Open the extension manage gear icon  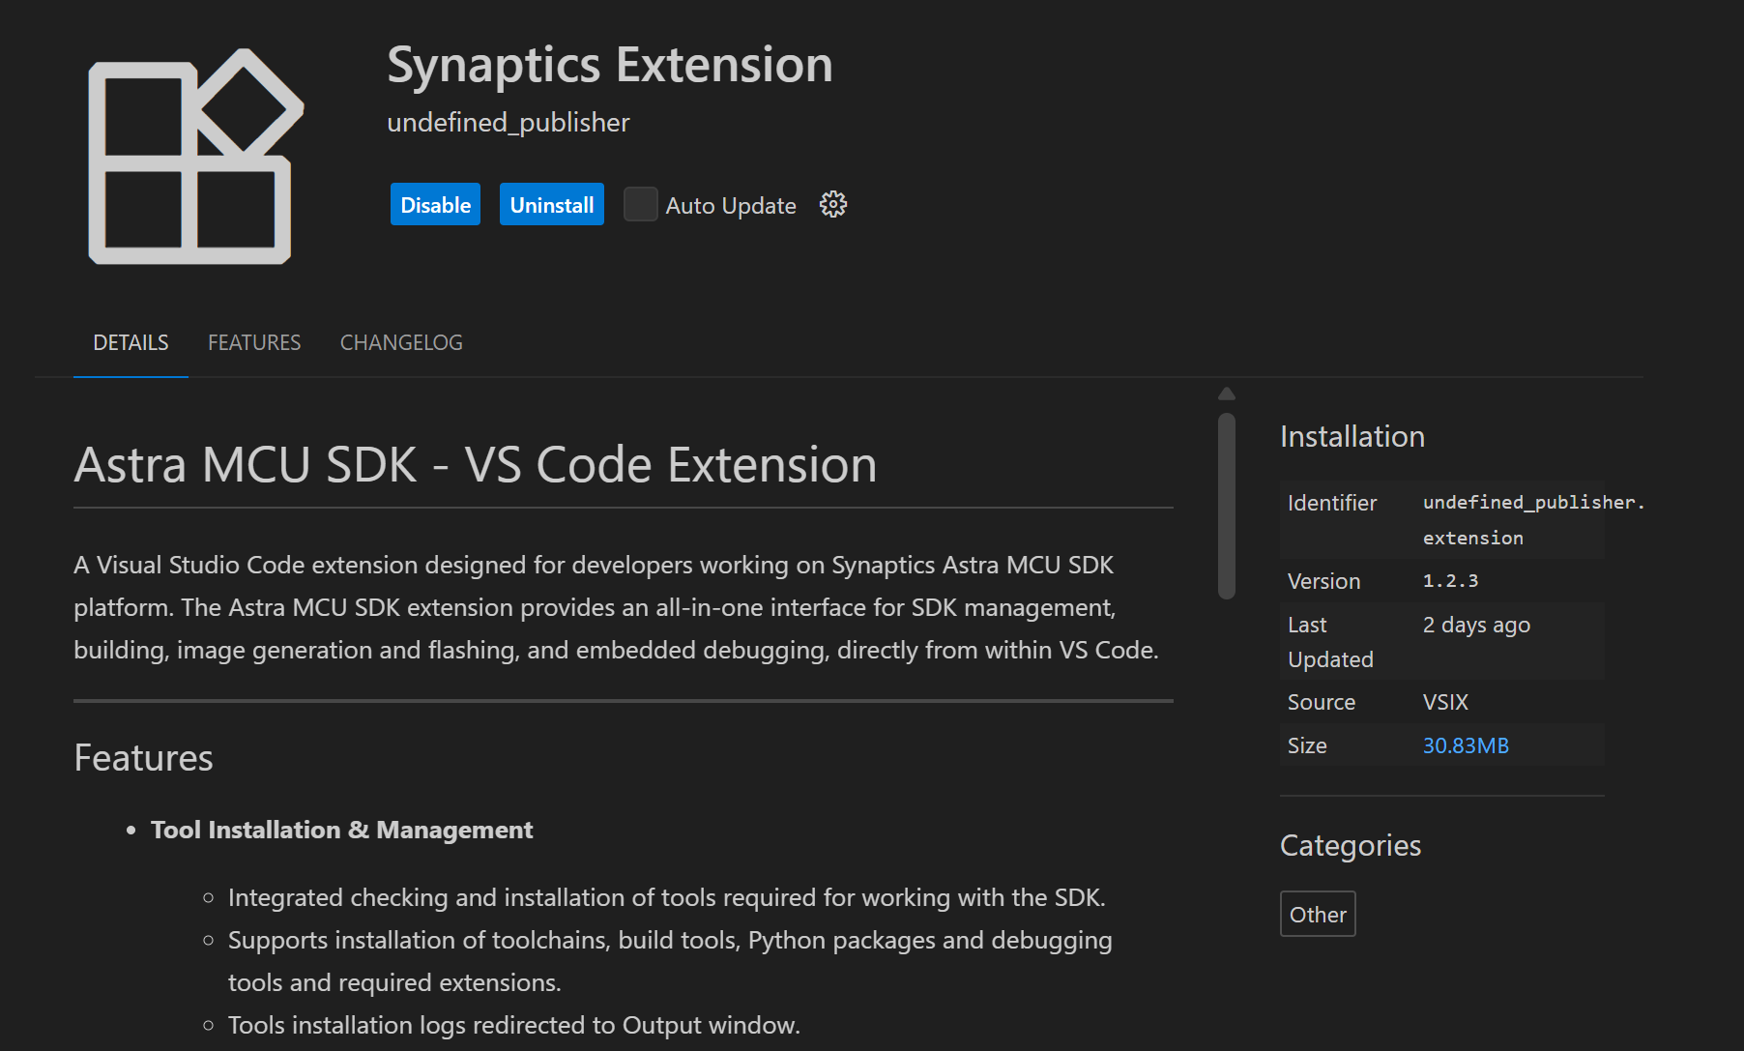(x=832, y=205)
